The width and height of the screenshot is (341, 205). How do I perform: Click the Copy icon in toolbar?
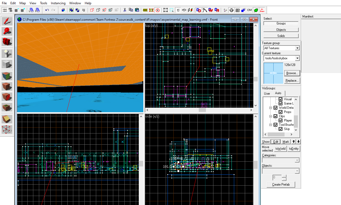point(131,10)
